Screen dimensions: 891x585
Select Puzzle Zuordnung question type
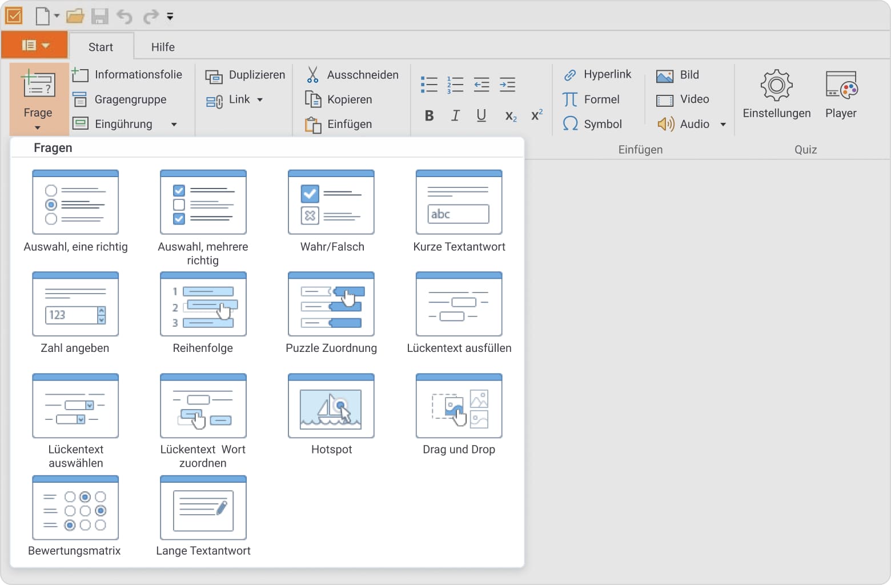point(331,304)
